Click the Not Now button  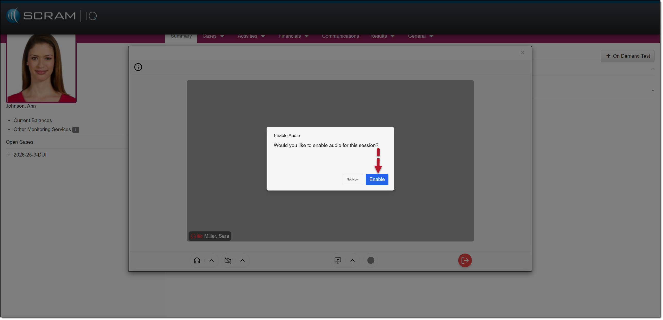352,179
